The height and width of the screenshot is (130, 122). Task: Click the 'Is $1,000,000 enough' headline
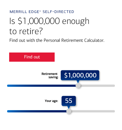pyautogui.click(x=49, y=21)
